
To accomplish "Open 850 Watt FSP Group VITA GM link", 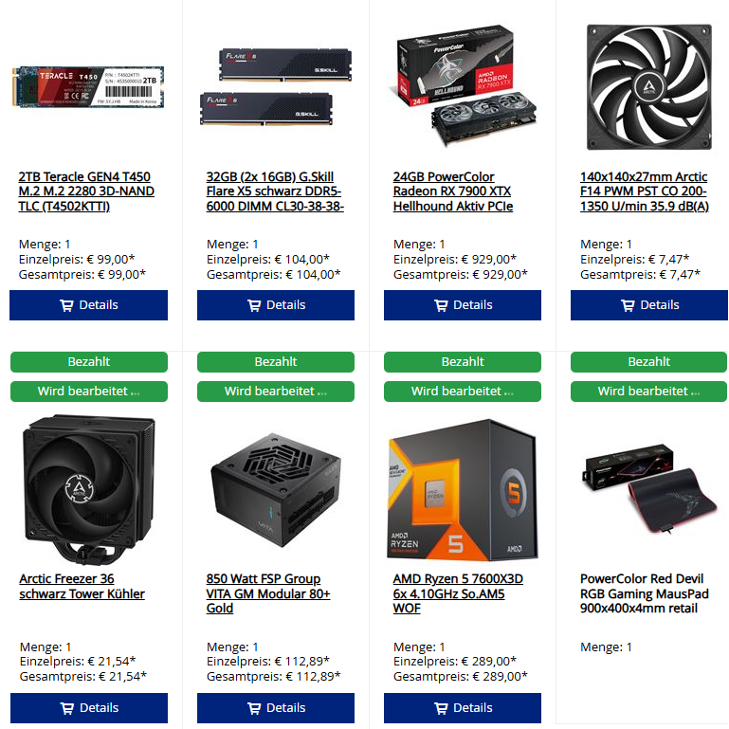I will 268,593.
